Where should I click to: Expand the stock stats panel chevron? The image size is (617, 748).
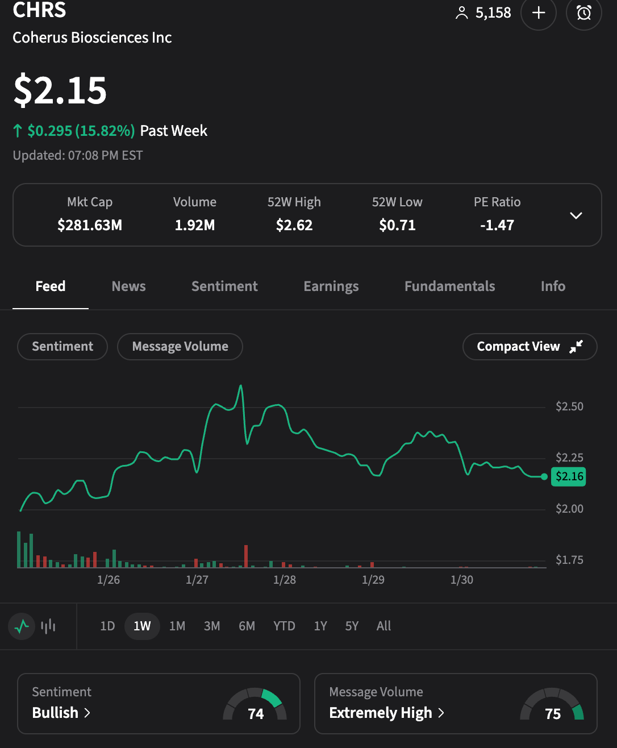[x=576, y=215]
